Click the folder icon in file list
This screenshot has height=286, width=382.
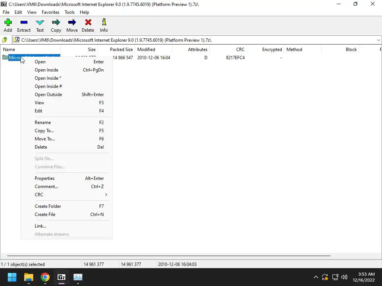[x=5, y=57]
